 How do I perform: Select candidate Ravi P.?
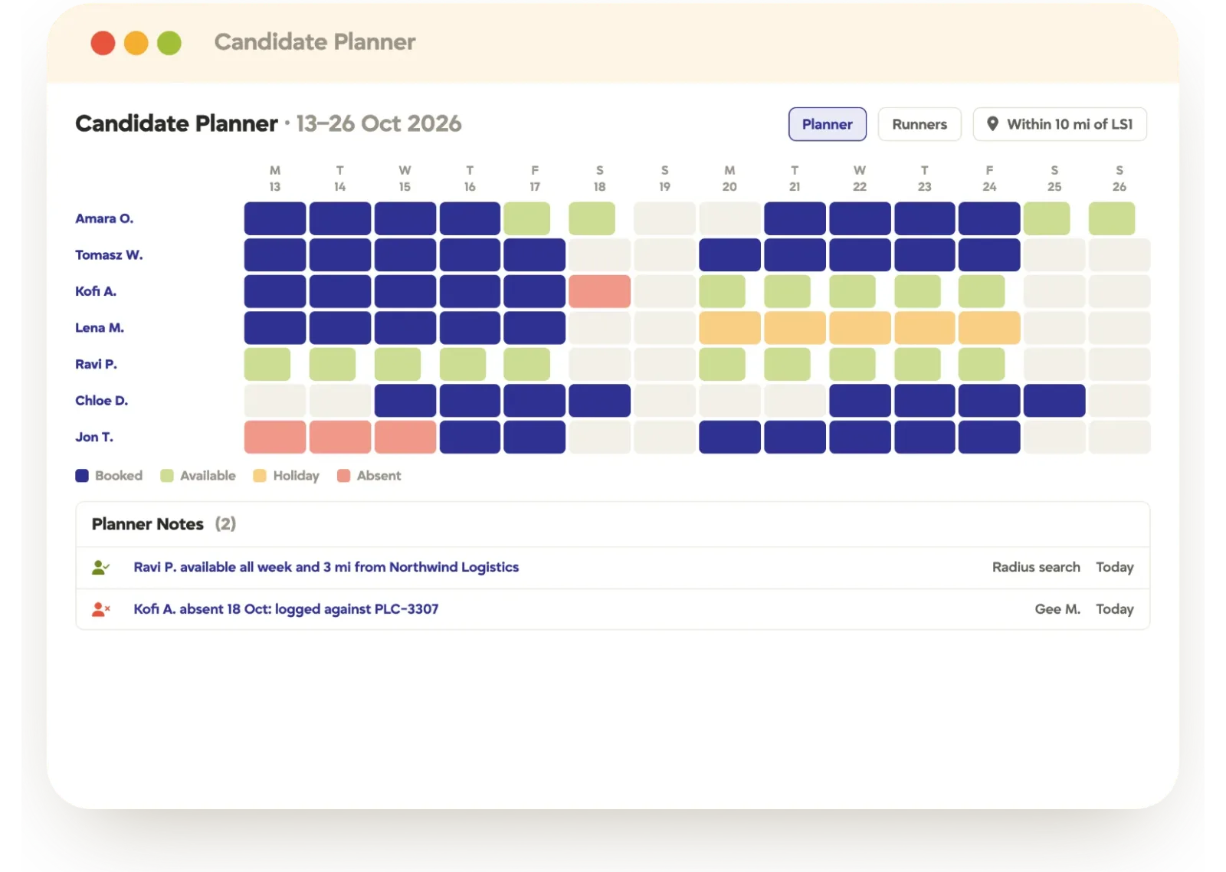tap(96, 364)
